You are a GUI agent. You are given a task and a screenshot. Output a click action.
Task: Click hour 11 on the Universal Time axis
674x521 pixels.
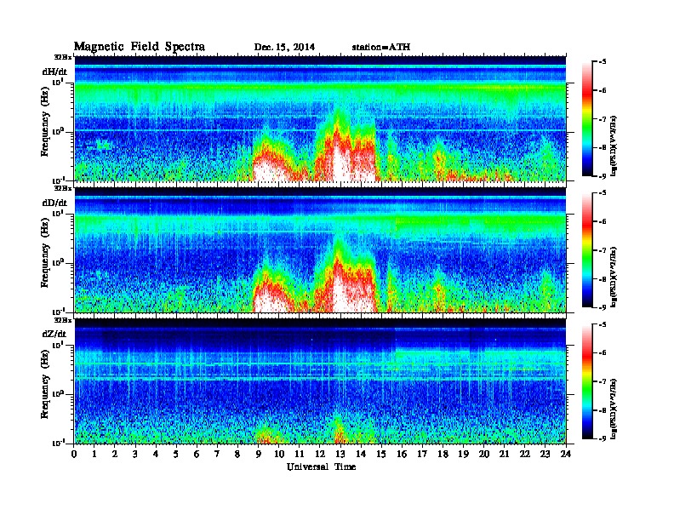[300, 454]
